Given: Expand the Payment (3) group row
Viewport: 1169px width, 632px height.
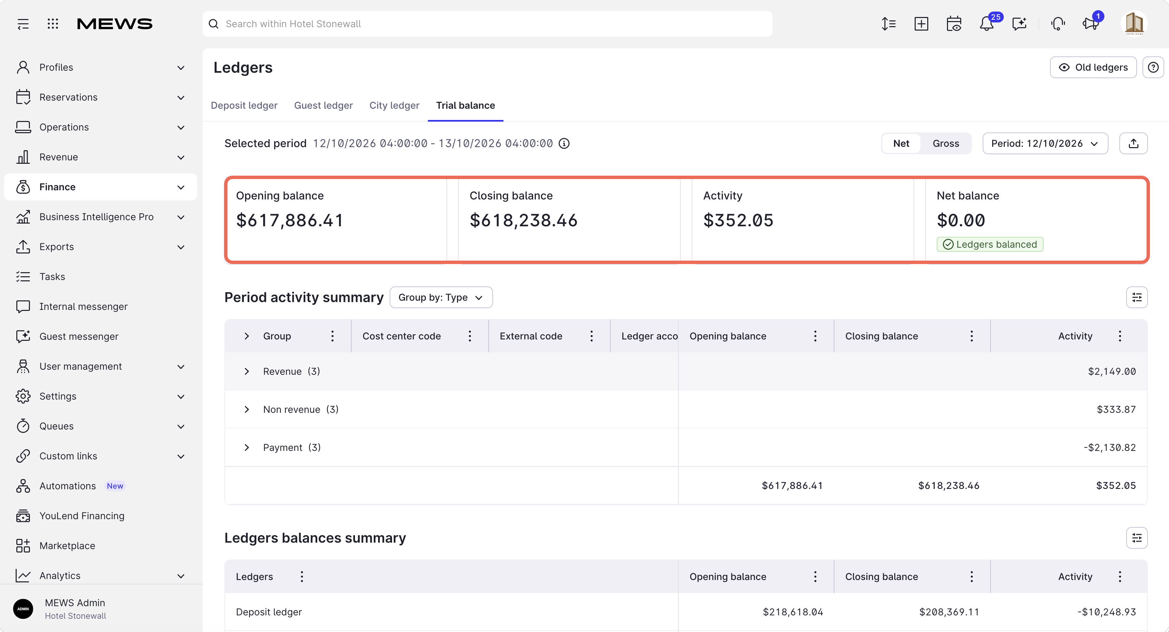Looking at the screenshot, I should pyautogui.click(x=247, y=448).
